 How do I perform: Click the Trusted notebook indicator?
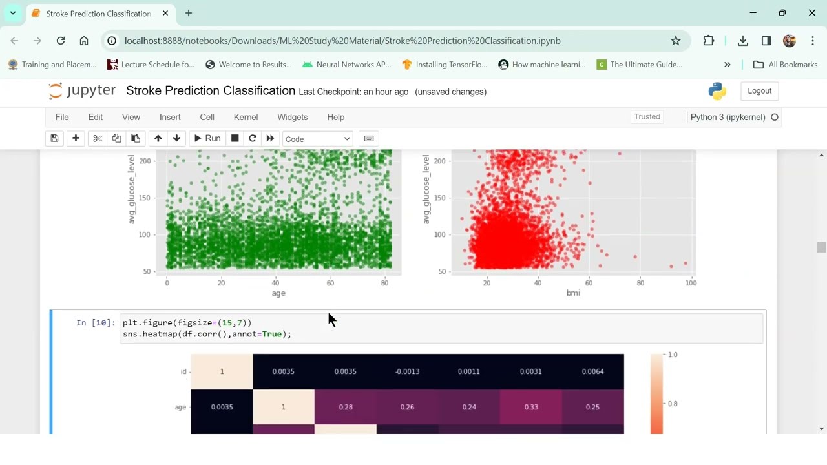coord(647,117)
